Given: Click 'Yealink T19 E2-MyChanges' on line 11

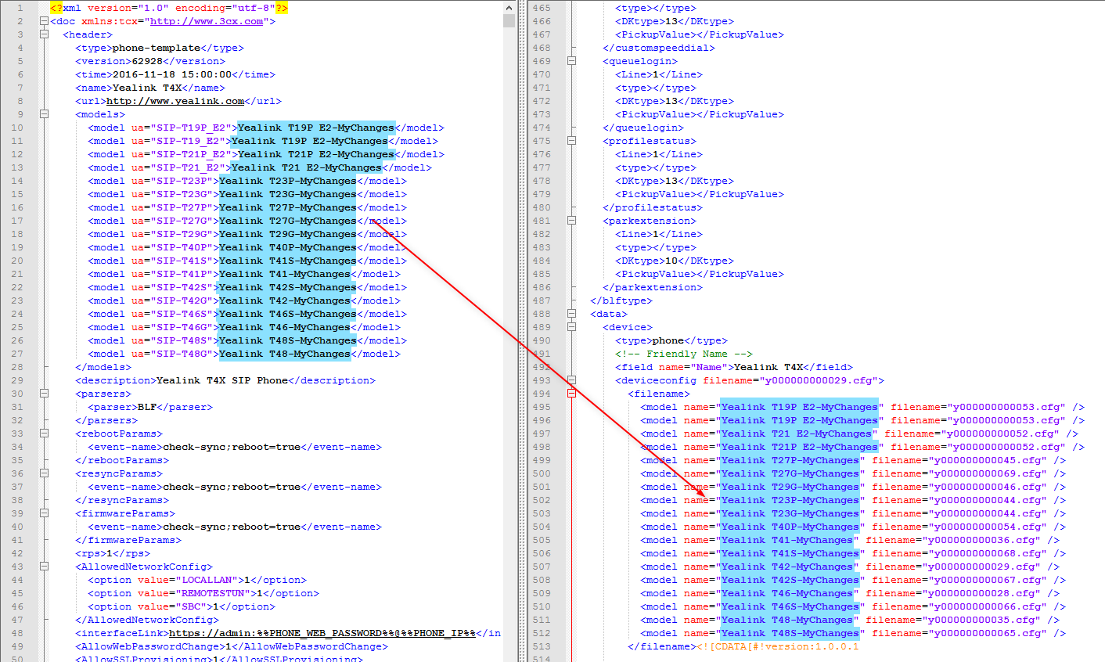Looking at the screenshot, I should [x=310, y=141].
